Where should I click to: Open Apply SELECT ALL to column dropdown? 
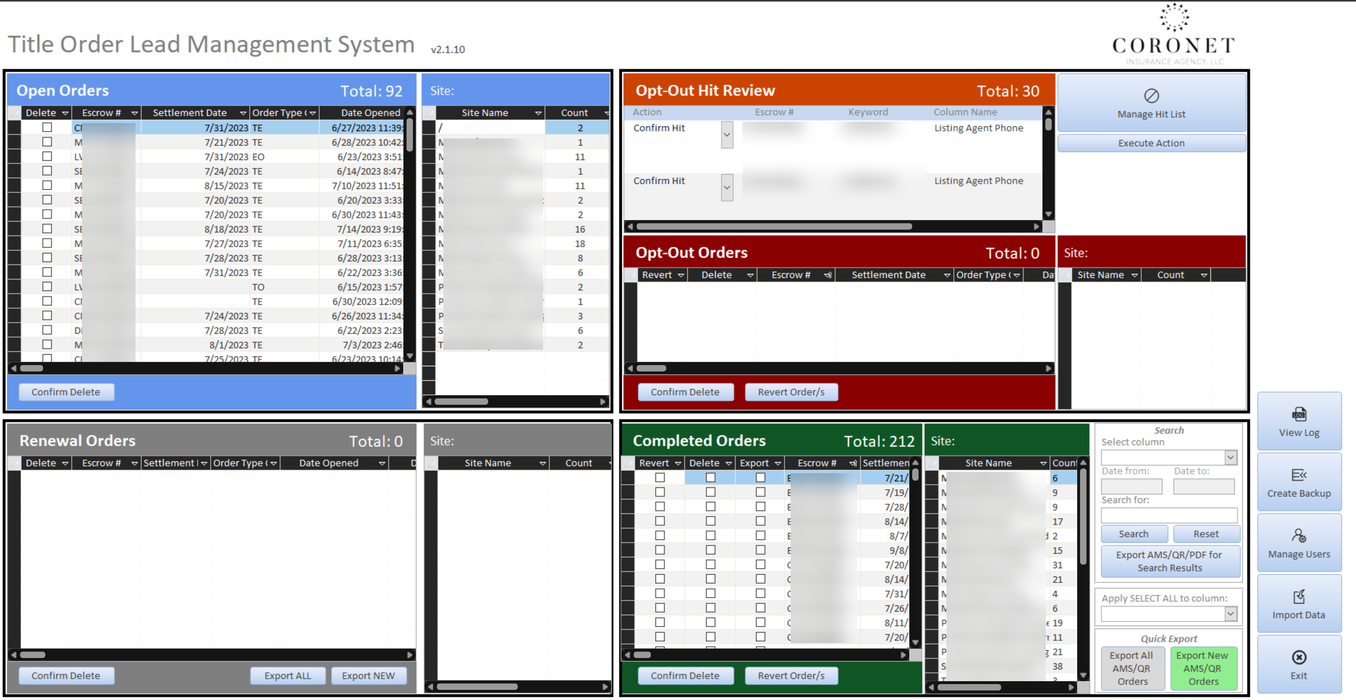[x=1230, y=614]
